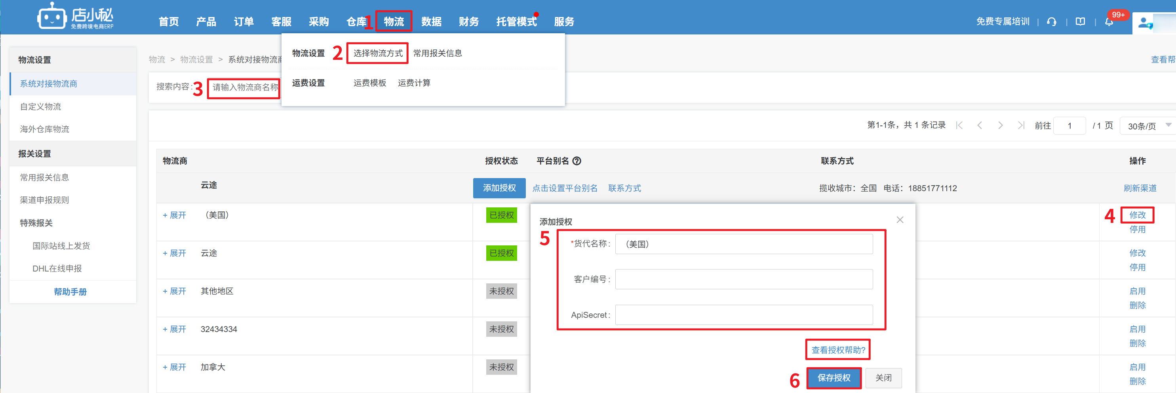Expand the (美国) channel row

click(174, 215)
